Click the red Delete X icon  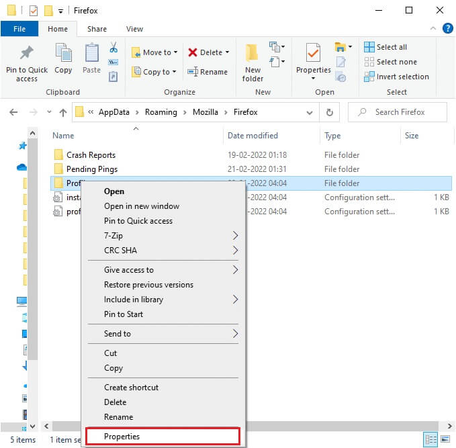click(x=193, y=52)
